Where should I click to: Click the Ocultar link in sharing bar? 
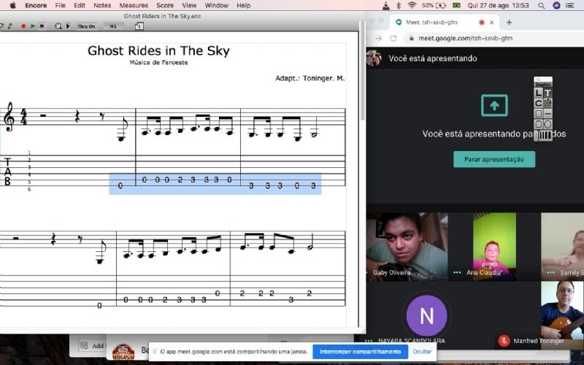pyautogui.click(x=422, y=352)
